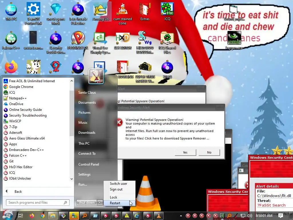Click No in the Spyware warning dialog
Viewport: 293px width, 220px height.
click(x=209, y=152)
